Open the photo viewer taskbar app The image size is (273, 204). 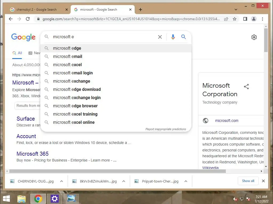(71, 199)
